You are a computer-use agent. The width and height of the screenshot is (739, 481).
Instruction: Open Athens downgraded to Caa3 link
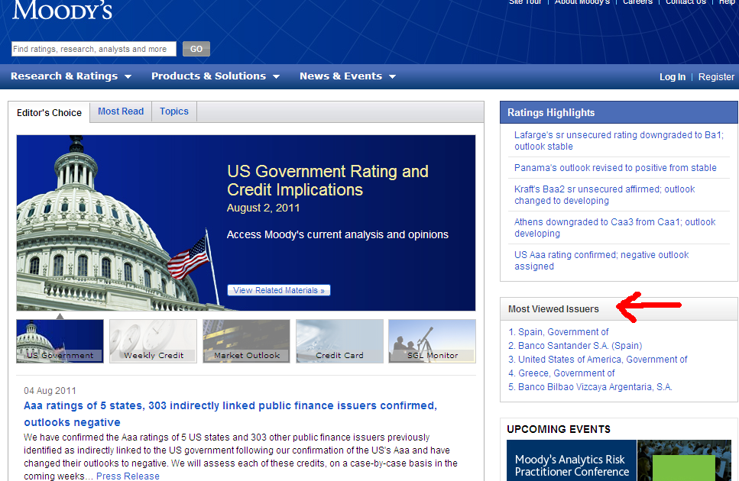click(614, 228)
